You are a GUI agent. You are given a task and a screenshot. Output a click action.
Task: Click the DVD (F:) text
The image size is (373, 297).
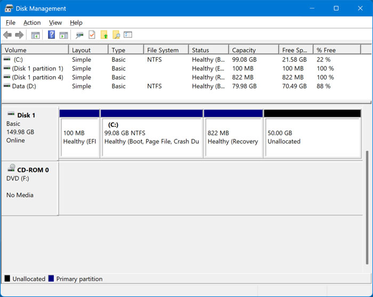point(18,178)
